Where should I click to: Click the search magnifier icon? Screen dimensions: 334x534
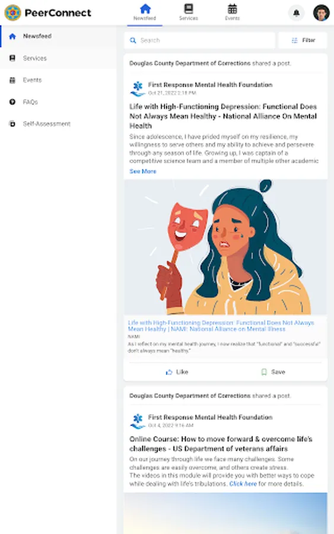point(133,40)
